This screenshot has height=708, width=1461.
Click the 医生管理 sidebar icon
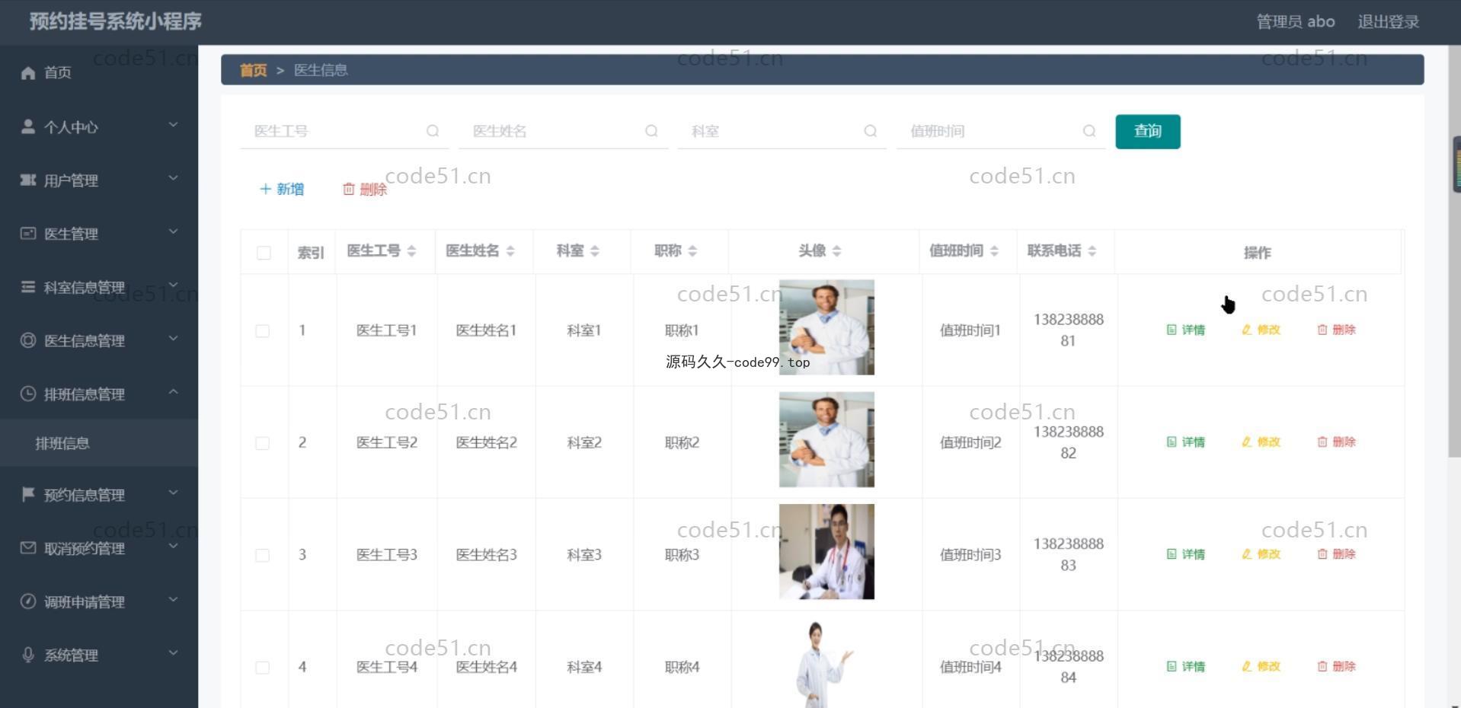pos(28,233)
